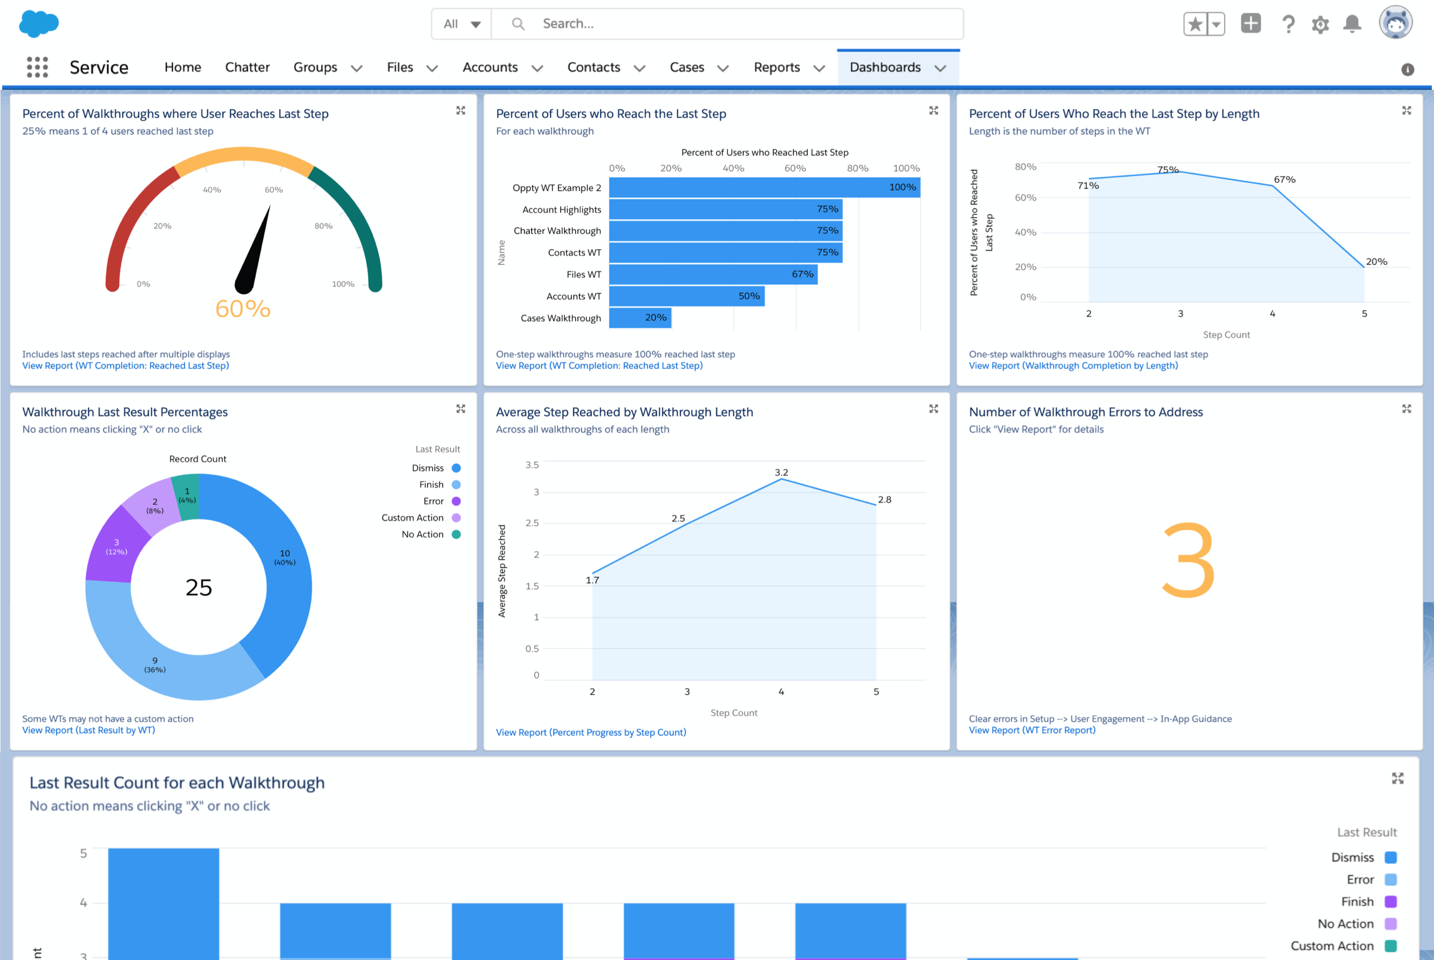Go to the Home tab

(182, 67)
